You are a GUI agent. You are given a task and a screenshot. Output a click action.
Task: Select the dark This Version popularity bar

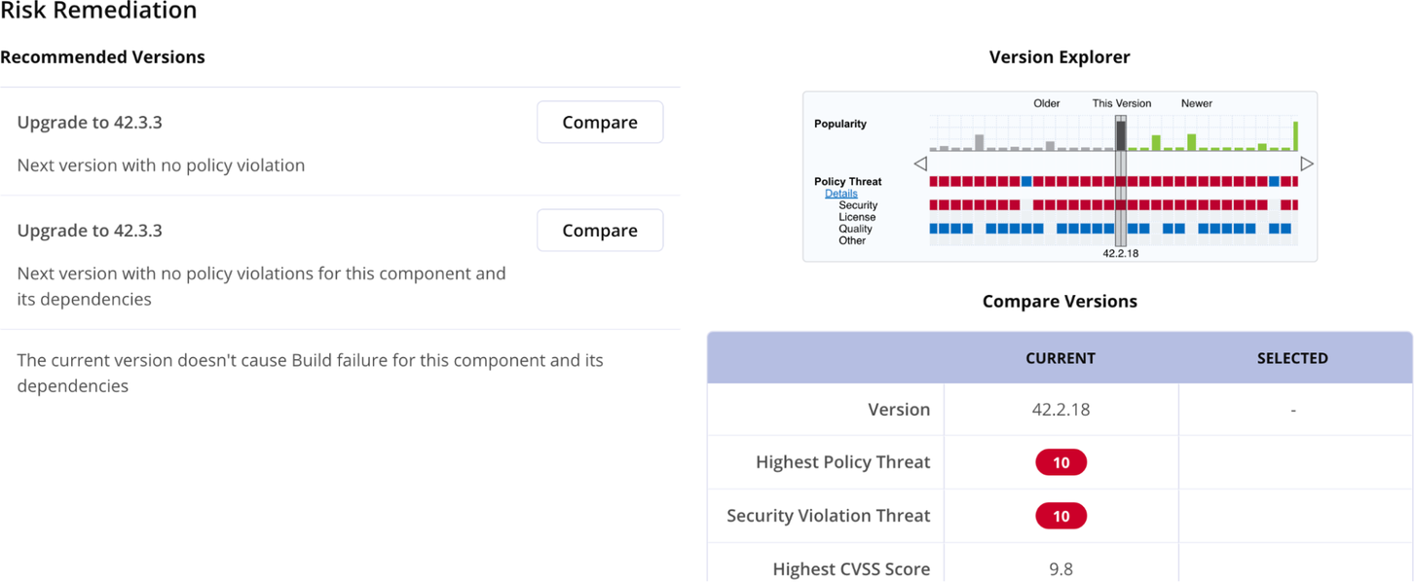(x=1121, y=135)
